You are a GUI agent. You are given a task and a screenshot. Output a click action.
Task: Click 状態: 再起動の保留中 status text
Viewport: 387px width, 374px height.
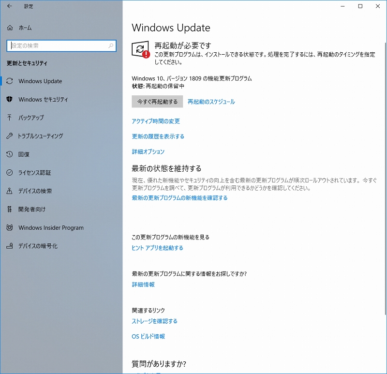click(158, 86)
